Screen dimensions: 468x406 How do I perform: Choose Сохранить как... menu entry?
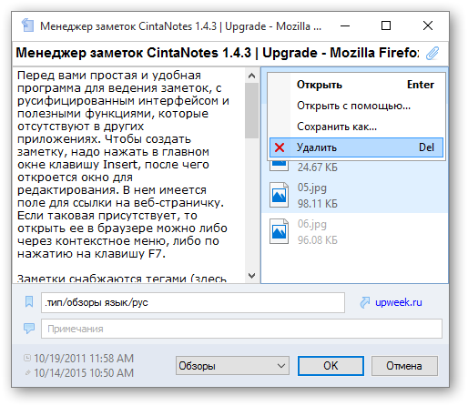coord(356,127)
